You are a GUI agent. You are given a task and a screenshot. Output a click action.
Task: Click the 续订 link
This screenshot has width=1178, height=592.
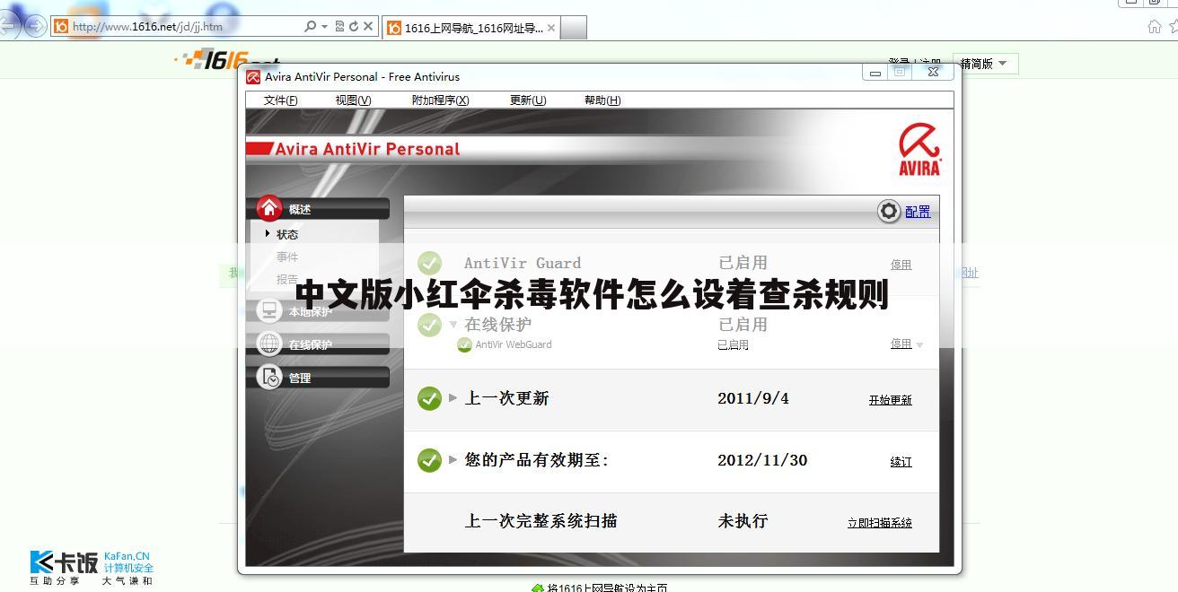point(901,461)
